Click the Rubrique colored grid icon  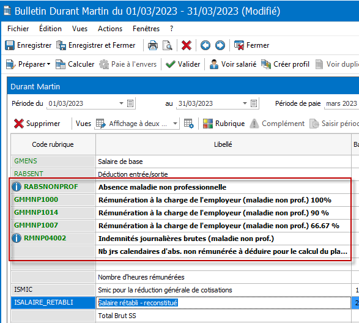pyautogui.click(x=208, y=124)
